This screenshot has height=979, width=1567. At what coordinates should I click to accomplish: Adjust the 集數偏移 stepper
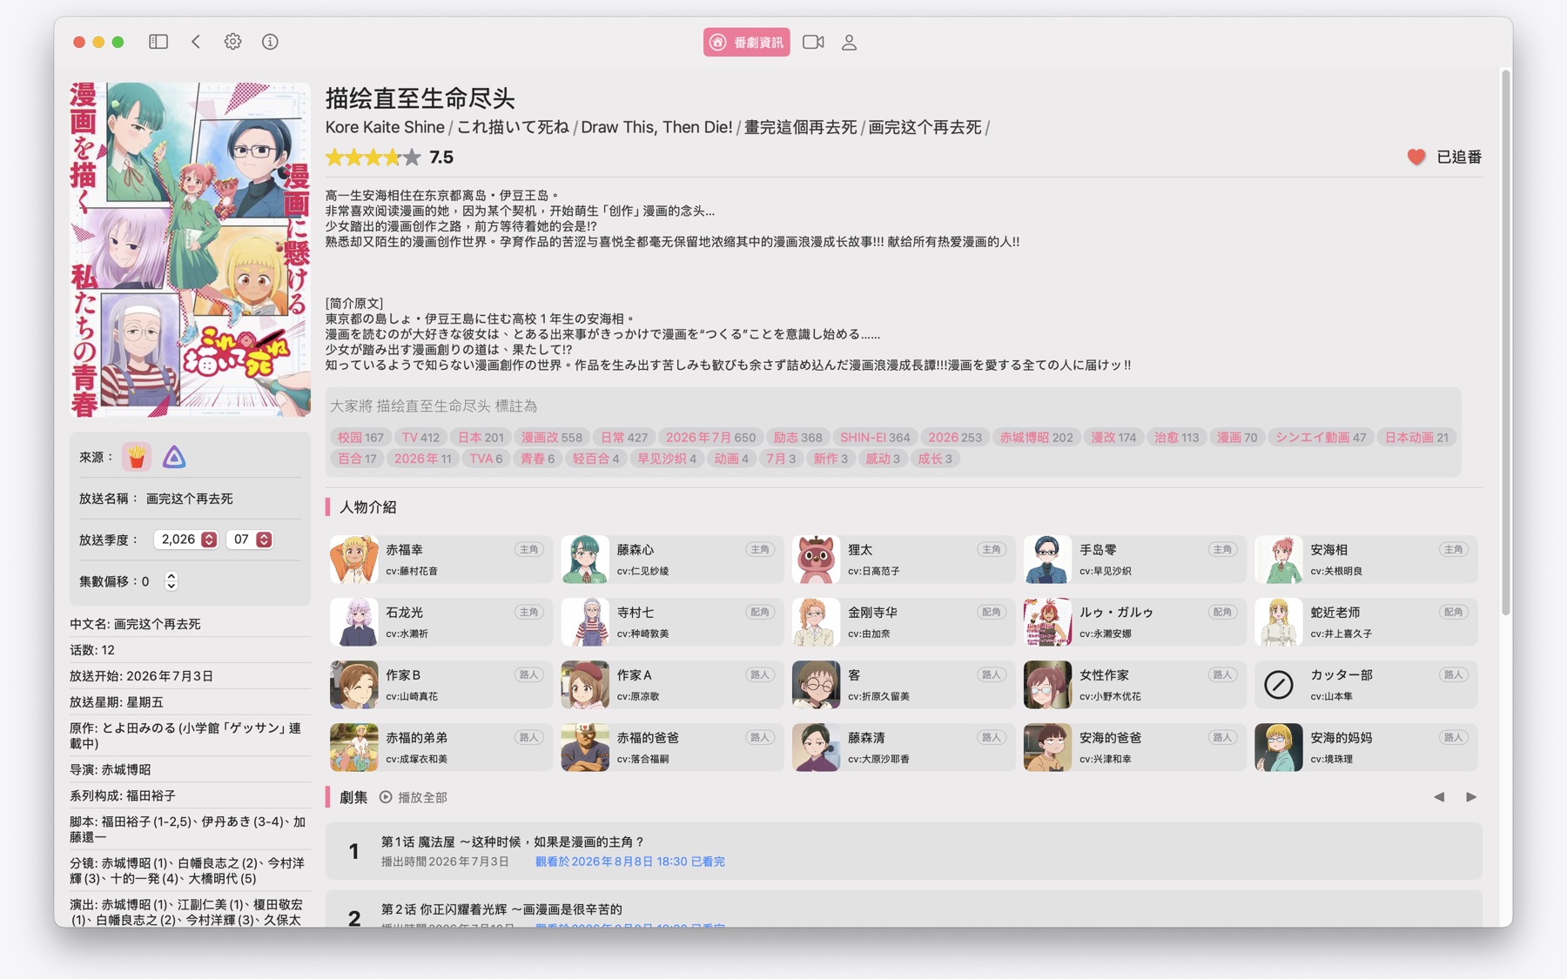(x=171, y=581)
